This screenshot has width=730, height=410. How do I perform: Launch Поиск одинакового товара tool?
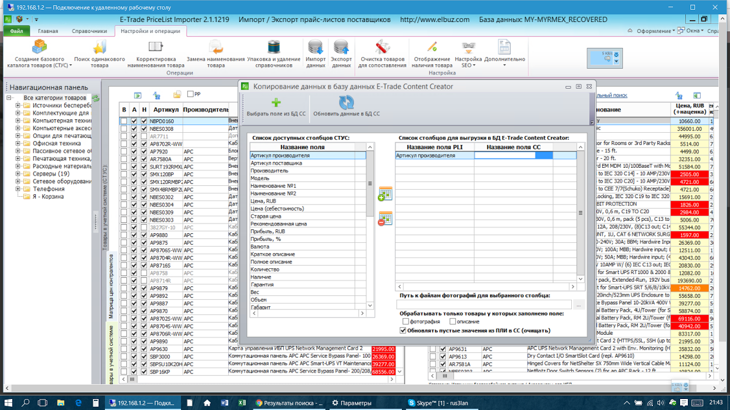(100, 54)
